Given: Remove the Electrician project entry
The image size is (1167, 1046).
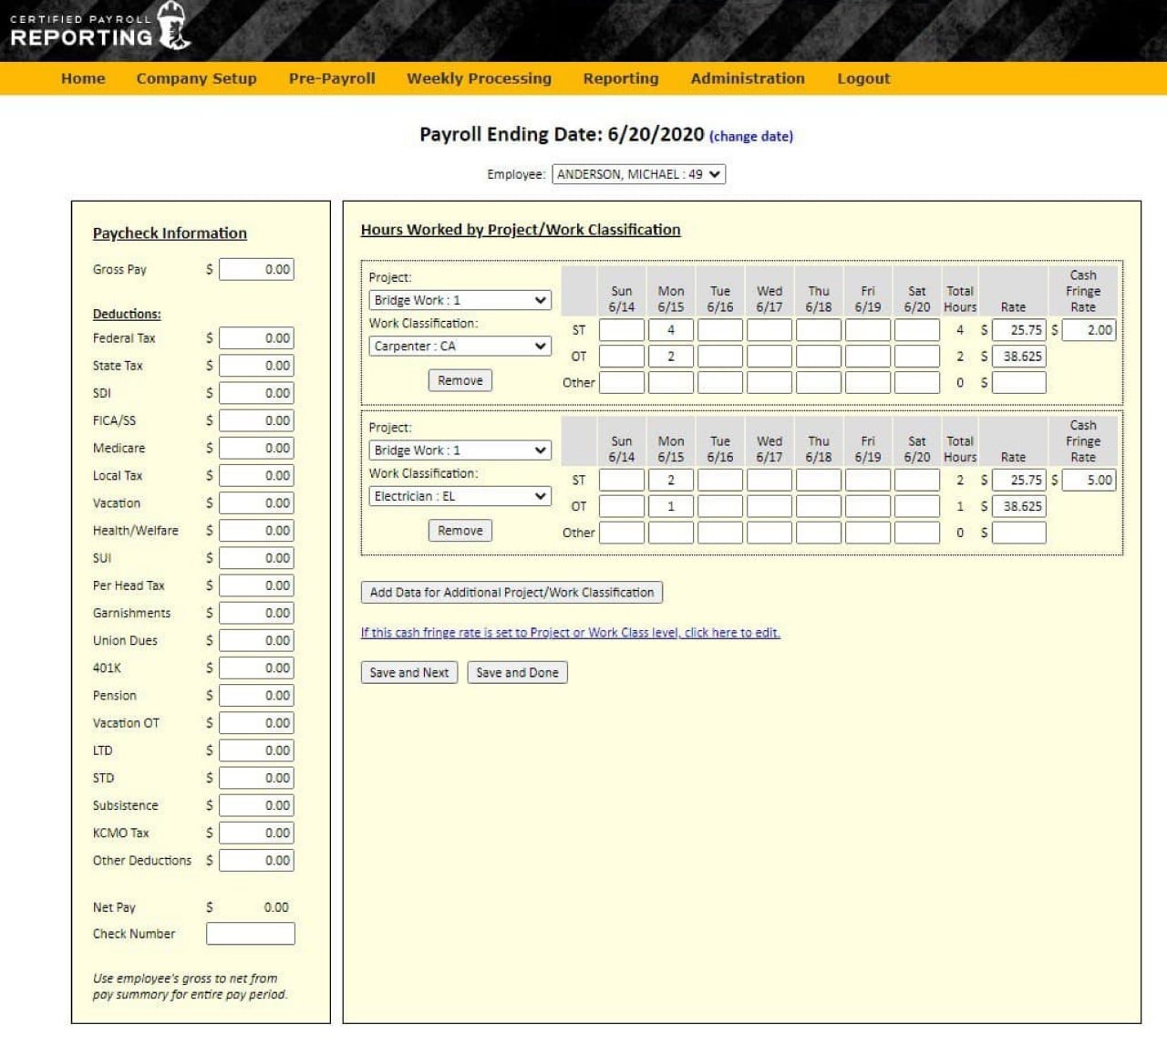Looking at the screenshot, I should (x=460, y=530).
